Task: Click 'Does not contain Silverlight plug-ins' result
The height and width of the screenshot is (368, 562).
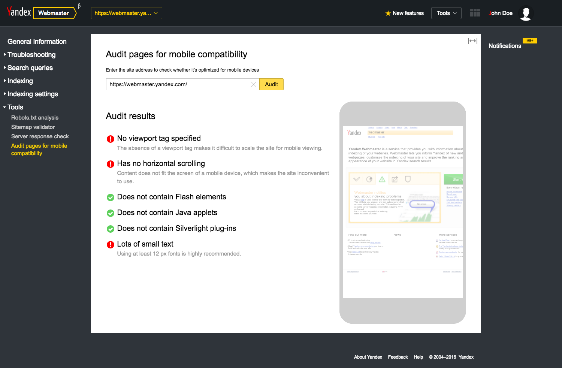Action: [x=176, y=228]
